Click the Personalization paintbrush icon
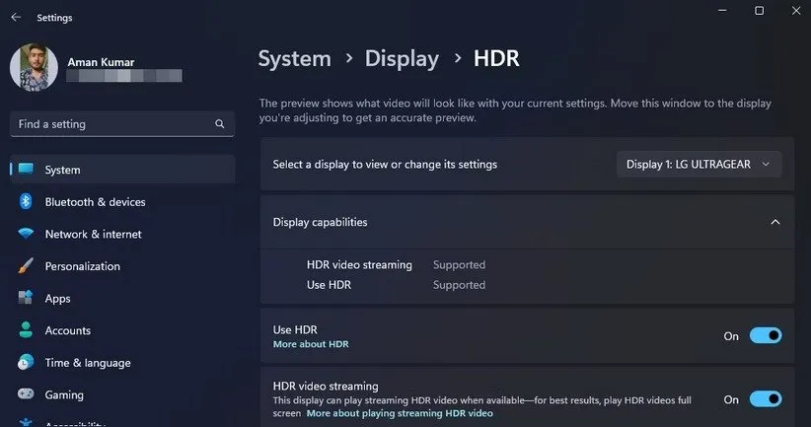The height and width of the screenshot is (427, 811). 26,266
